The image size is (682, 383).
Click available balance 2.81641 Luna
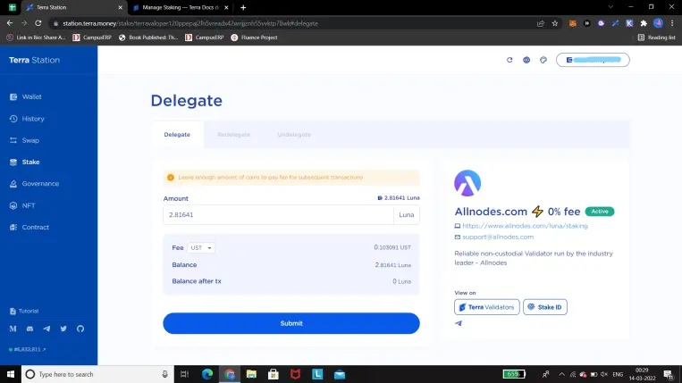point(399,198)
